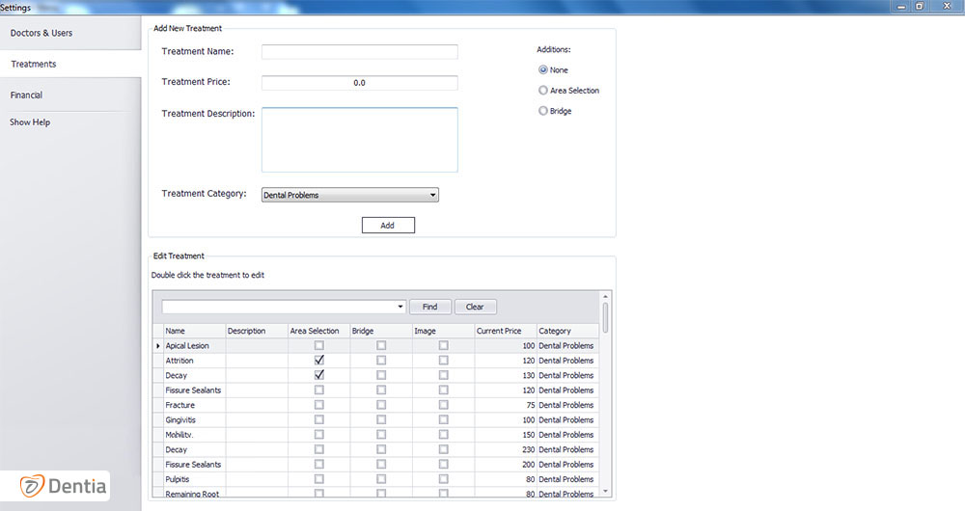Screen dimensions: 965x511
Task: Check the Bridge box for Apical Lesion
Action: point(381,346)
